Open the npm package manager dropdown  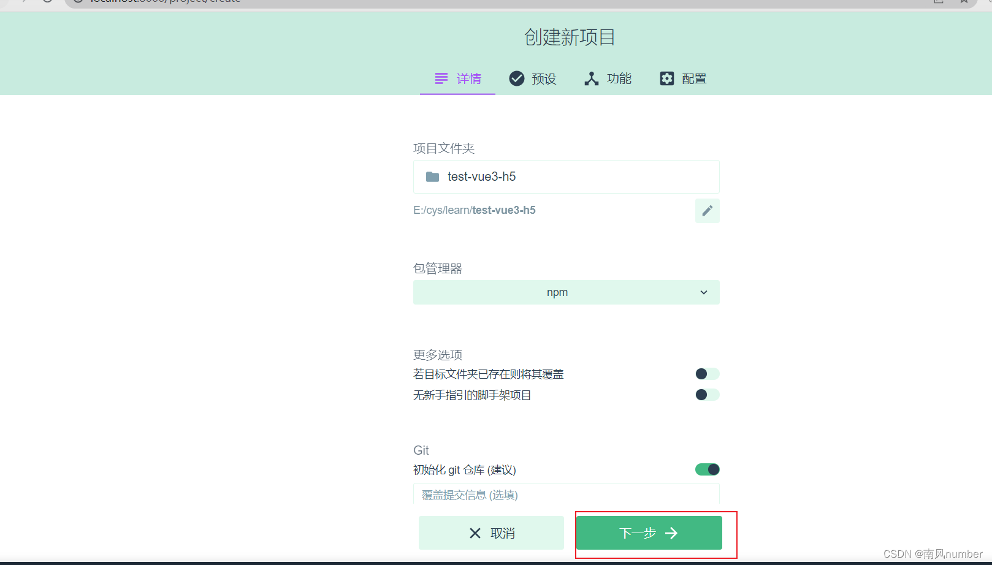566,292
